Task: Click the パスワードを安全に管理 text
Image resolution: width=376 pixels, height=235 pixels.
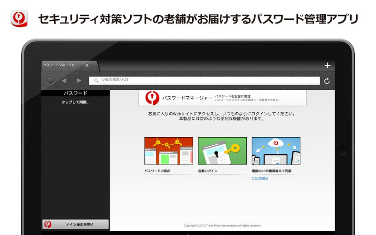Action: 232,96
